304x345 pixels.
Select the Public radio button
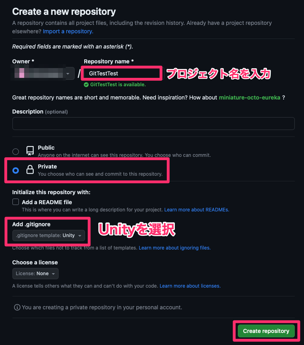coord(16,151)
